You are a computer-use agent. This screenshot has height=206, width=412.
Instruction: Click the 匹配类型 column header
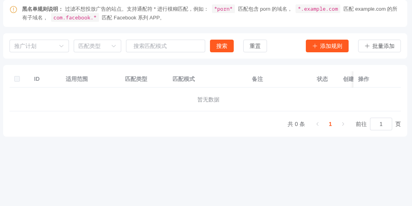(x=136, y=79)
